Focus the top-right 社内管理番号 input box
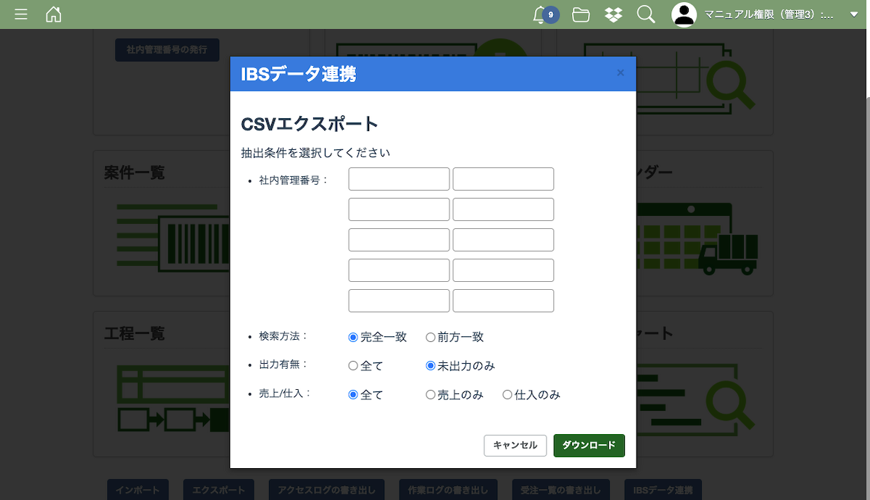The height and width of the screenshot is (500, 870). click(x=503, y=179)
